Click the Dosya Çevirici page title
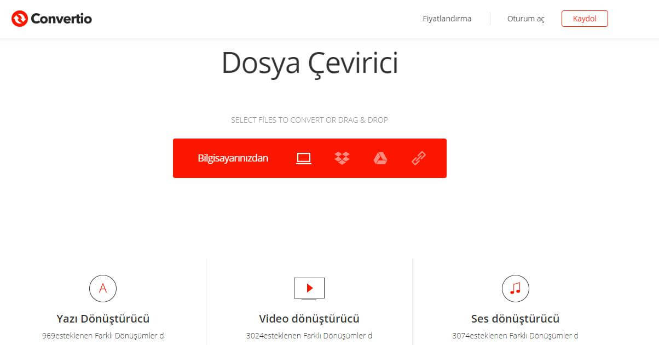Viewport: 659px width, 345px height. click(x=310, y=63)
